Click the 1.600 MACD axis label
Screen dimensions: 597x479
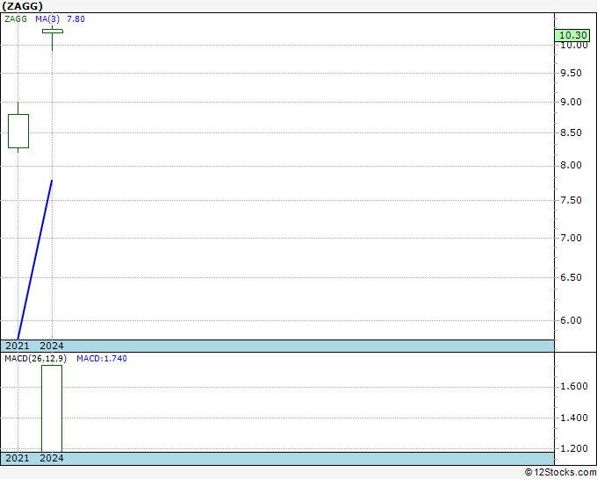576,386
